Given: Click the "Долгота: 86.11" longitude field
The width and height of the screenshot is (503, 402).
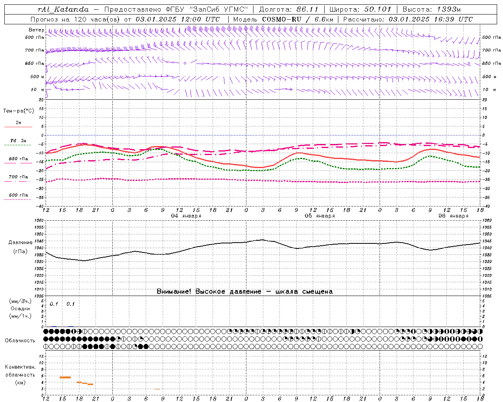Looking at the screenshot, I should (x=289, y=9).
